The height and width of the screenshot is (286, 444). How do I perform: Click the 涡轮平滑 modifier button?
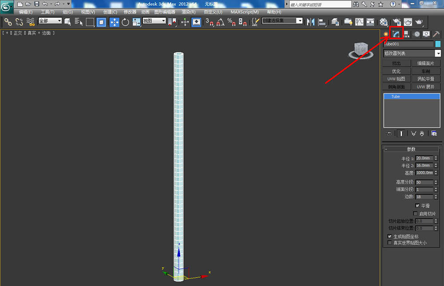[426, 79]
